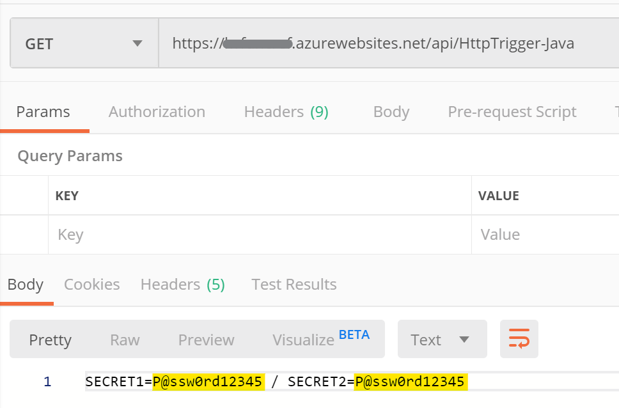Open the Authorization tab
Viewport: 619px width, 408px height.
[157, 112]
